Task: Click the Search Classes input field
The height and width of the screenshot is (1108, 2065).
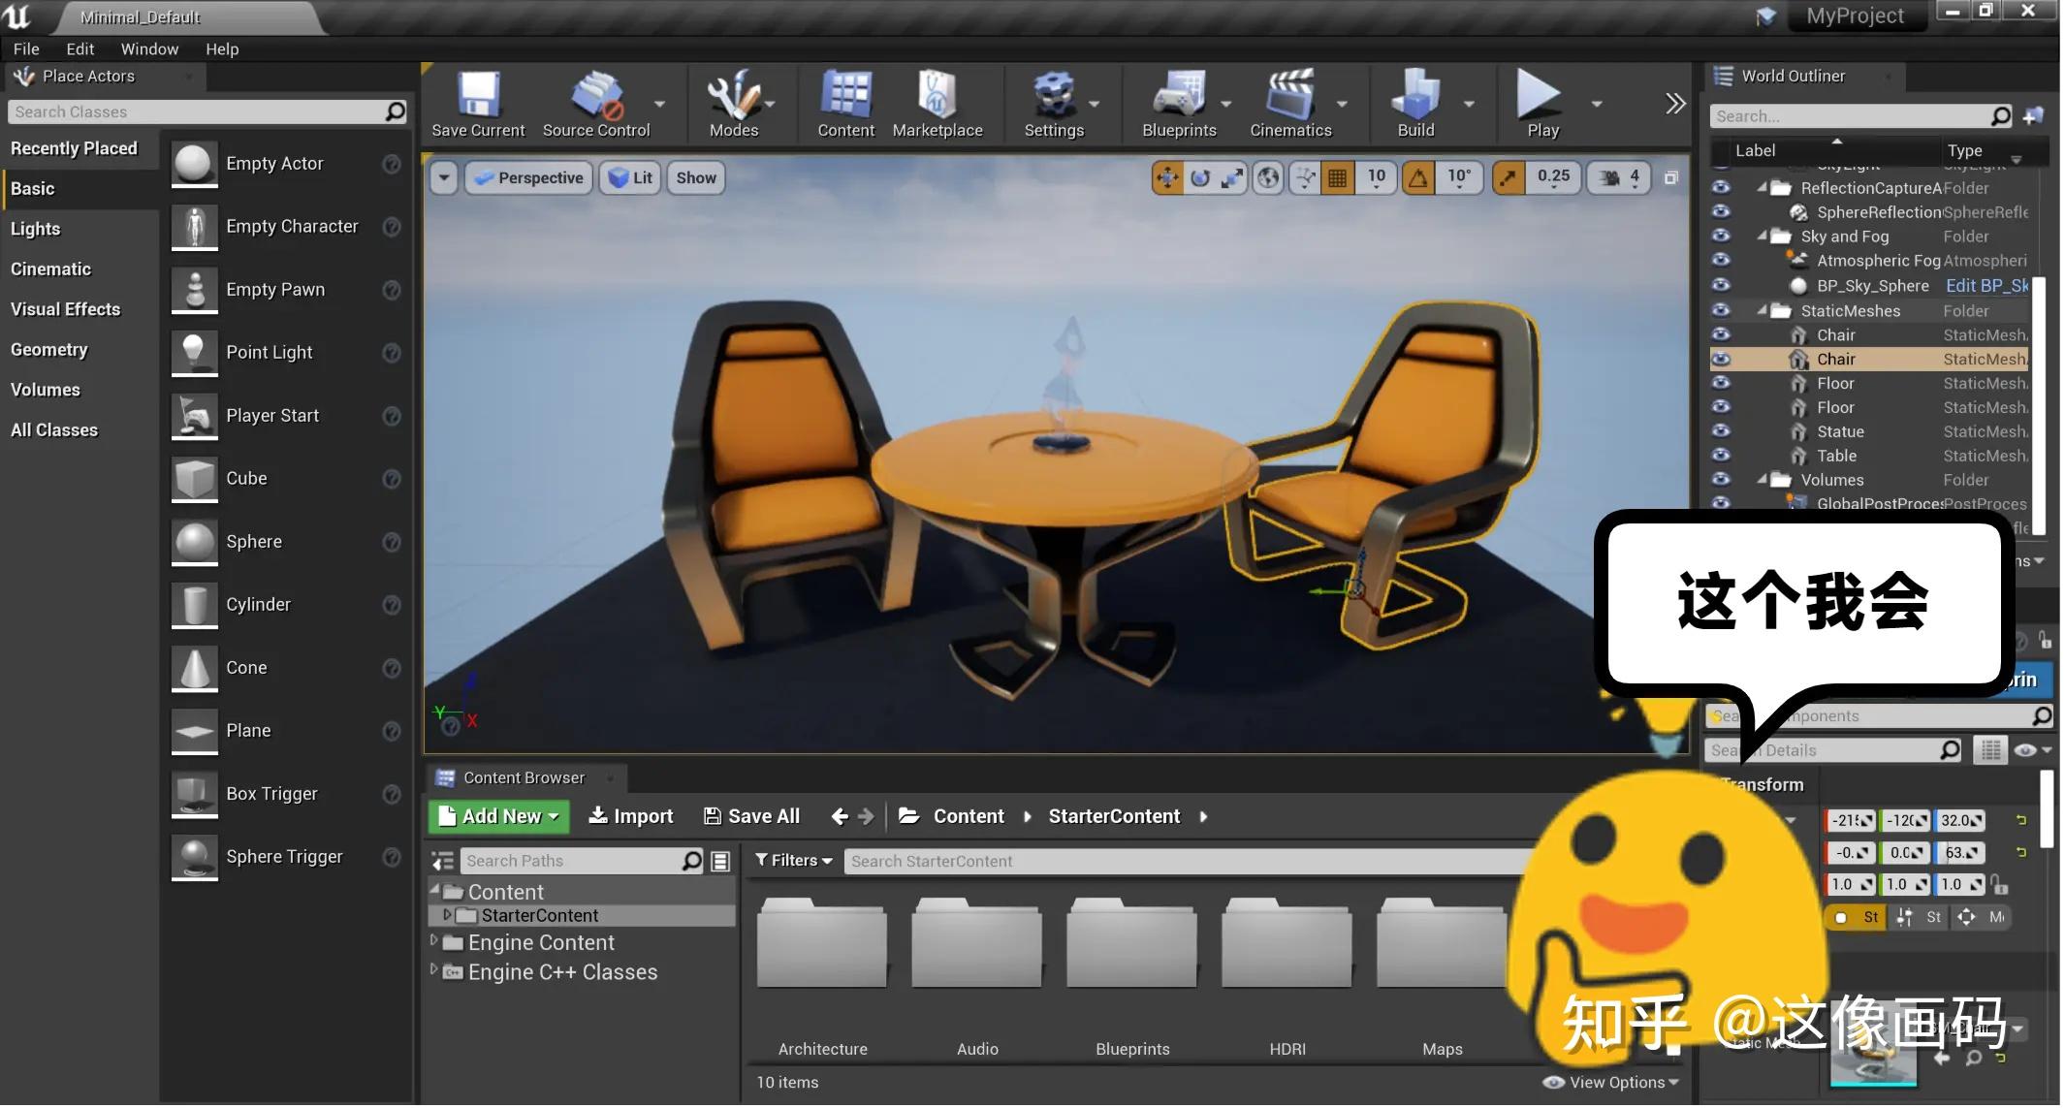Action: (194, 111)
